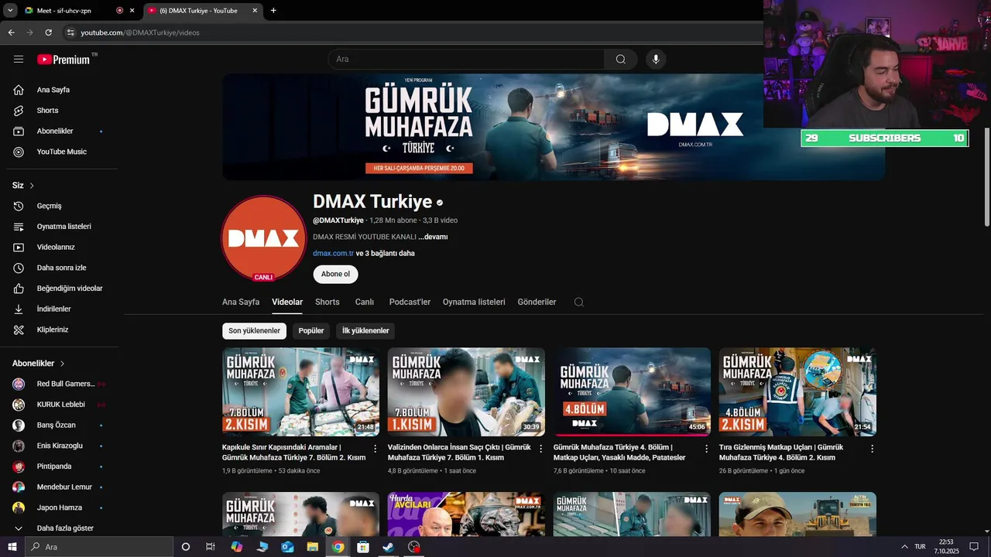The height and width of the screenshot is (557, 991).
Task: Switch to the Ana Sayfa channel tab
Action: pos(241,302)
